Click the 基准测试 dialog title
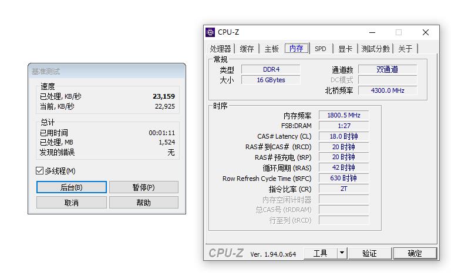The height and width of the screenshot is (279, 475). point(46,72)
